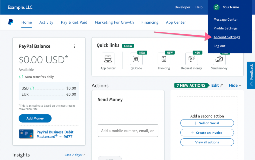Click the $0.00 USD balance amount
255x160 pixels.
coord(44,60)
